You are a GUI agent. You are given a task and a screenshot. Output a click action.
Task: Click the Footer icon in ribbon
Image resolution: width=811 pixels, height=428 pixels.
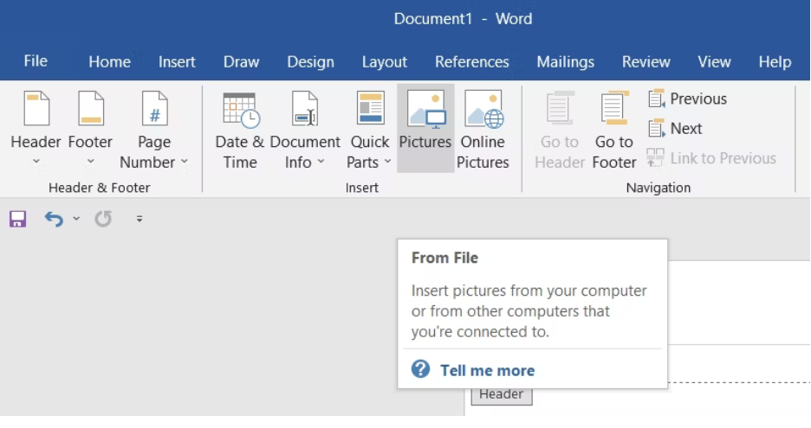point(90,109)
